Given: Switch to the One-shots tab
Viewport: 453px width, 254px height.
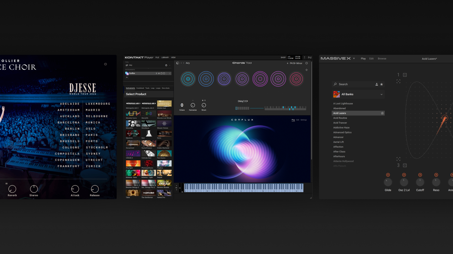Looking at the screenshot, I should (x=166, y=88).
